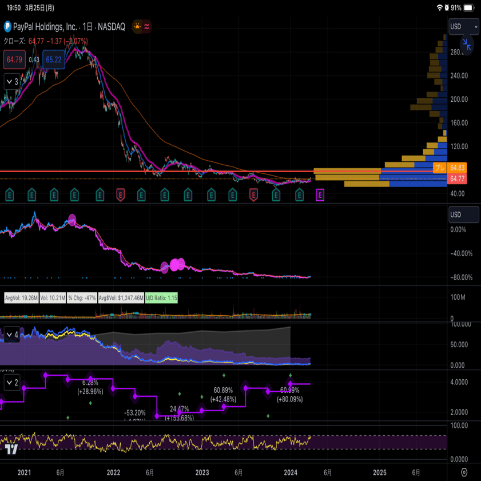Select the green earnings E marker just after 2024
The image size is (481, 481).
point(299,195)
